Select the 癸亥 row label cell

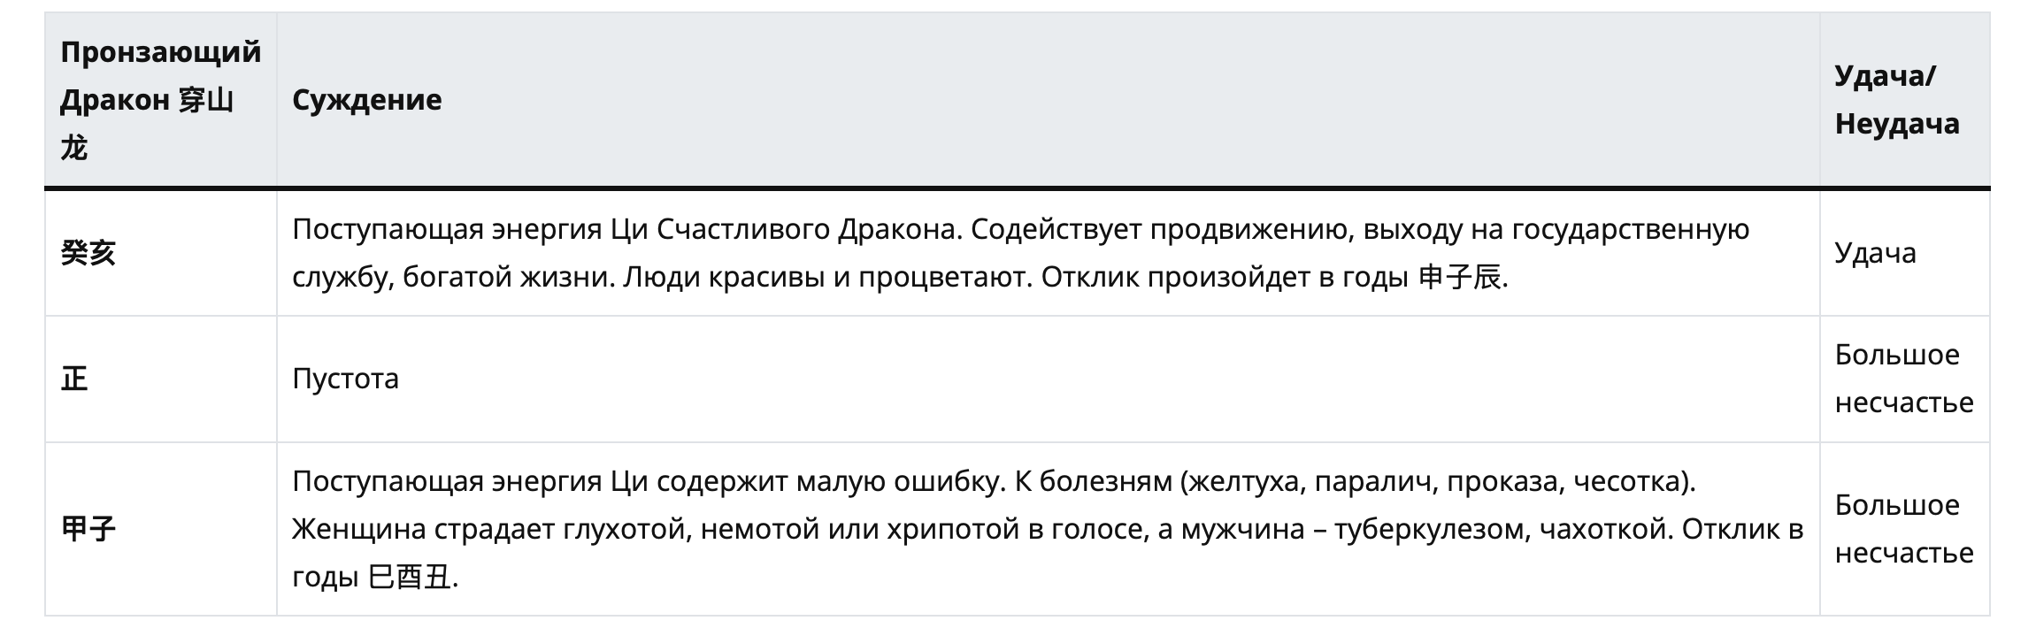tap(160, 253)
